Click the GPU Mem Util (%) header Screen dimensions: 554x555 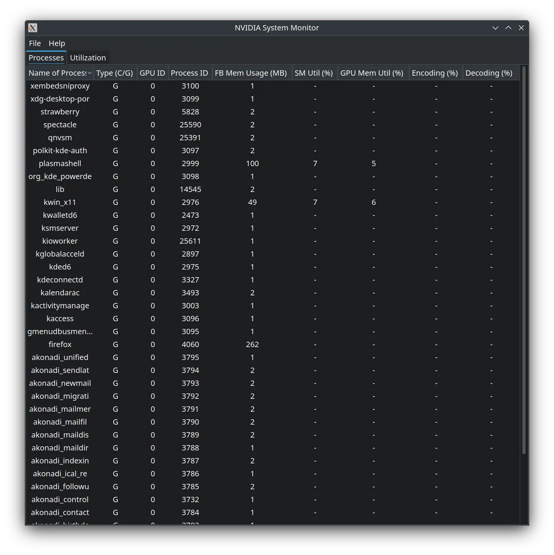371,73
